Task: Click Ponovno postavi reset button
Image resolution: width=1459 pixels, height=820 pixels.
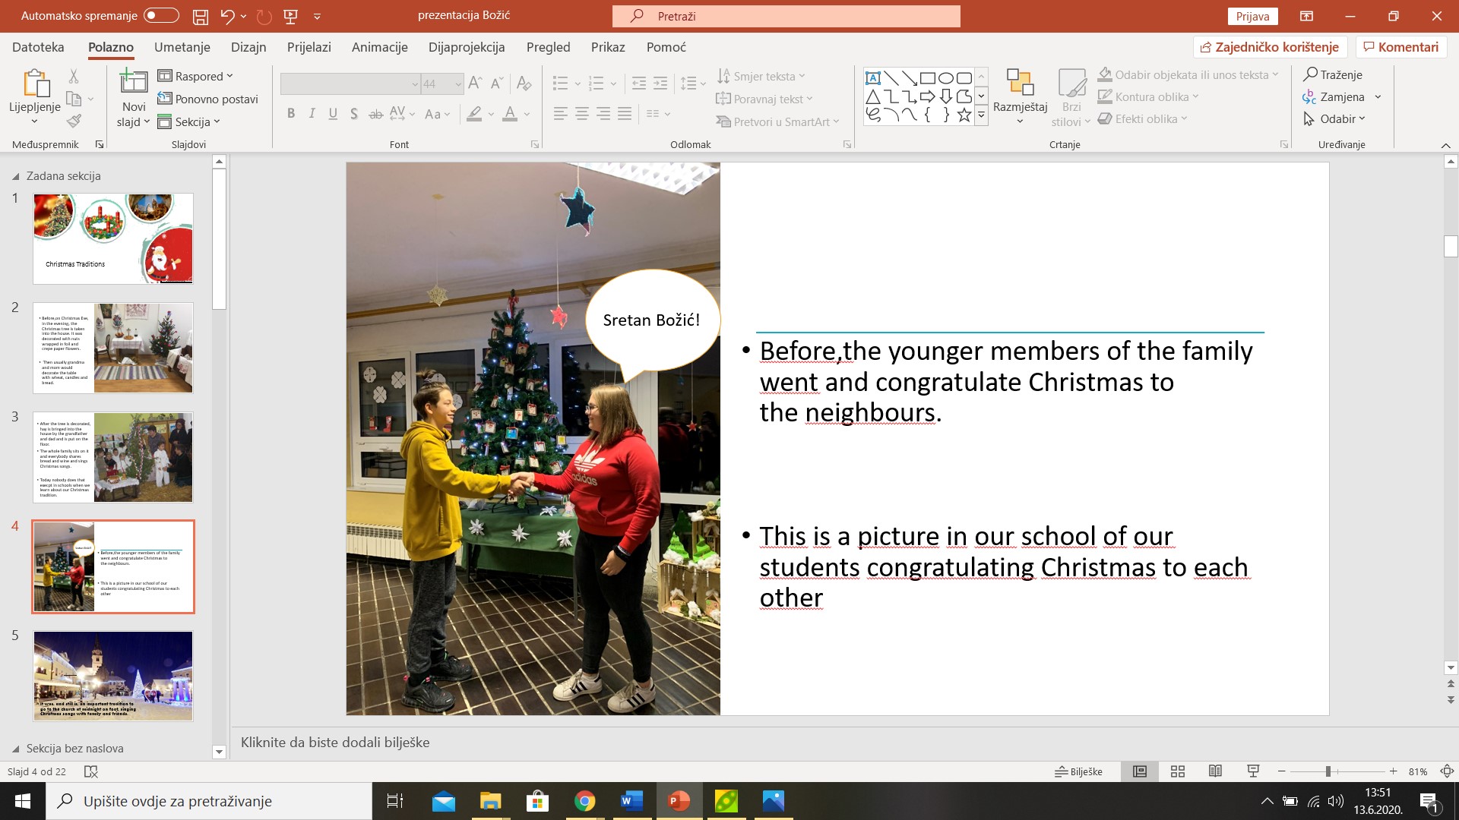Action: [207, 99]
